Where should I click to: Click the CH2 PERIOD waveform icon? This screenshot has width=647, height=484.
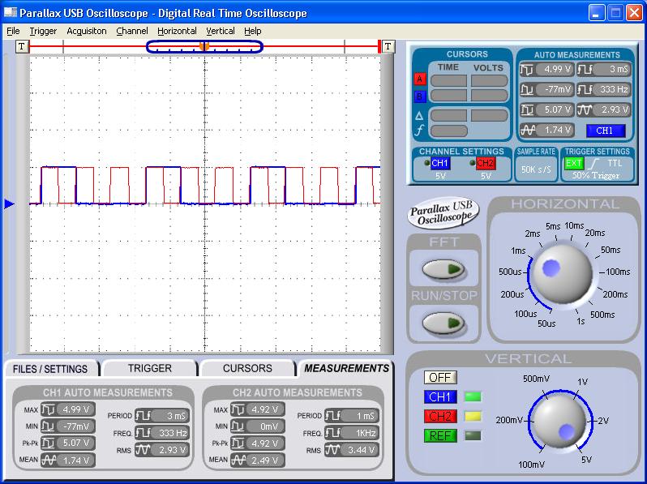coord(332,416)
